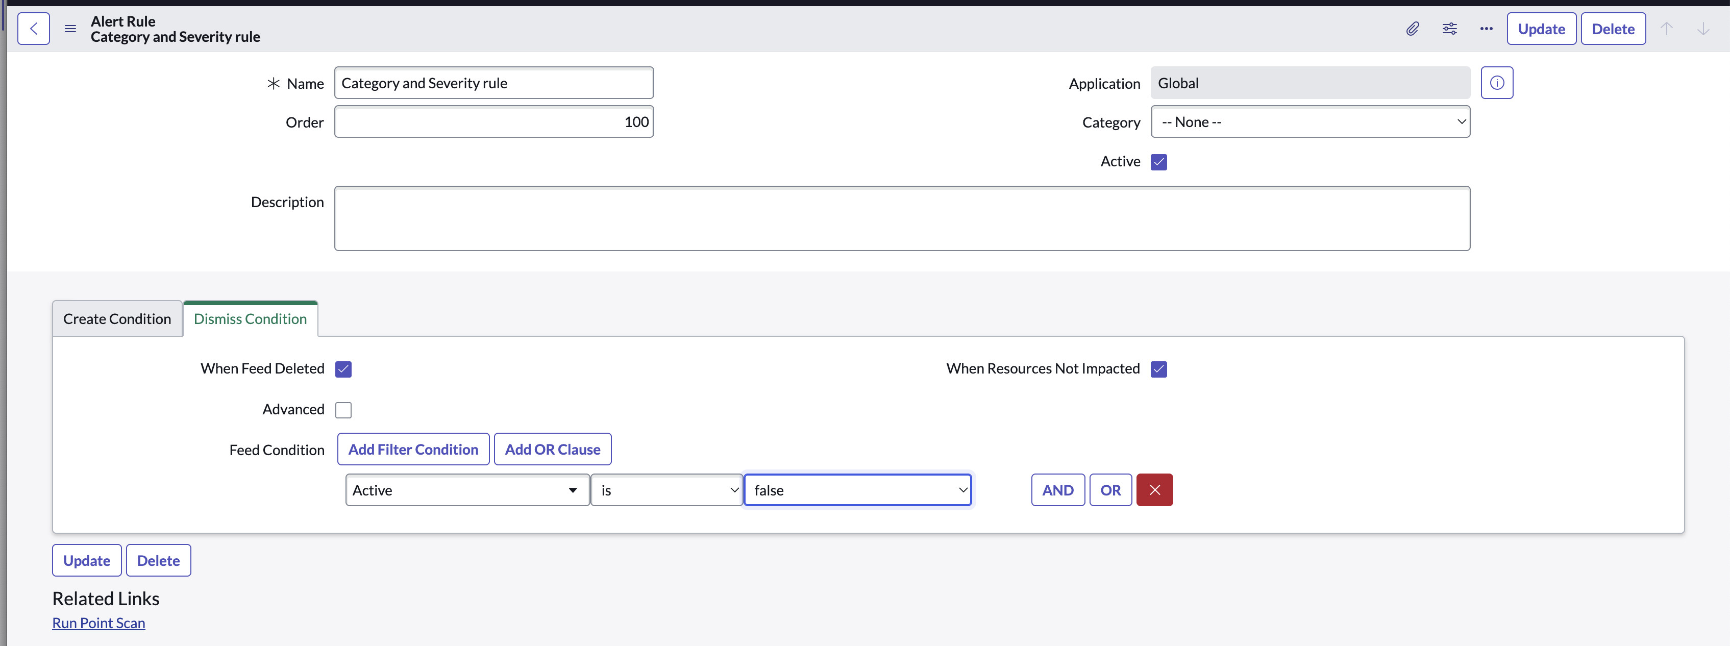Image resolution: width=1730 pixels, height=646 pixels.
Task: Open the Run Point Scan link
Action: tap(98, 623)
